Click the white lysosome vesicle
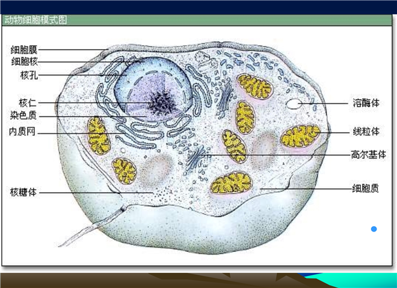 [294, 104]
